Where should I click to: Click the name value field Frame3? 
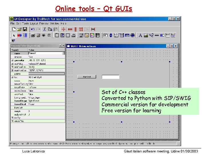tap(45, 53)
